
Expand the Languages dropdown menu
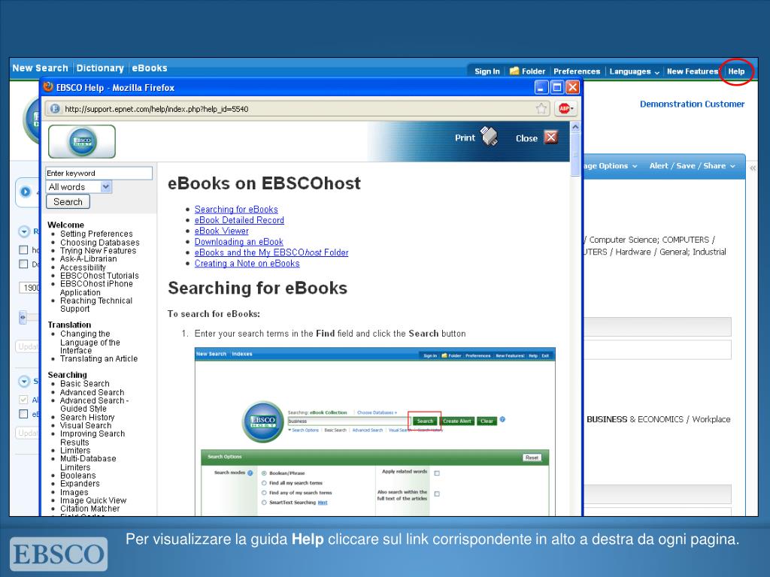pyautogui.click(x=634, y=71)
